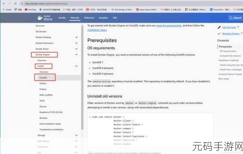Open the Microsoft-logo bookmark
This screenshot has width=243, height=154.
tap(196, 10)
